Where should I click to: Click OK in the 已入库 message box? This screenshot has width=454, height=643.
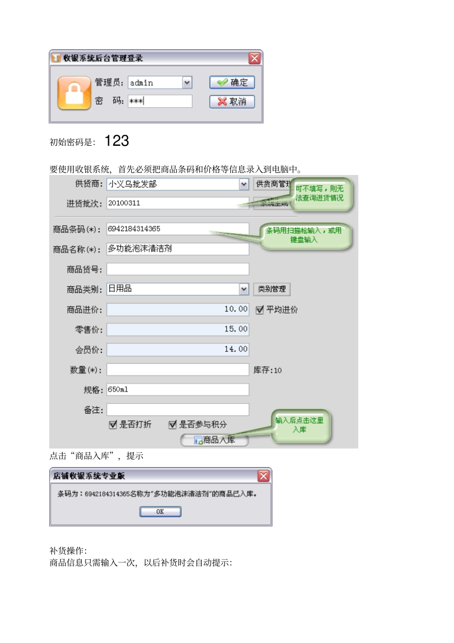pos(161,512)
